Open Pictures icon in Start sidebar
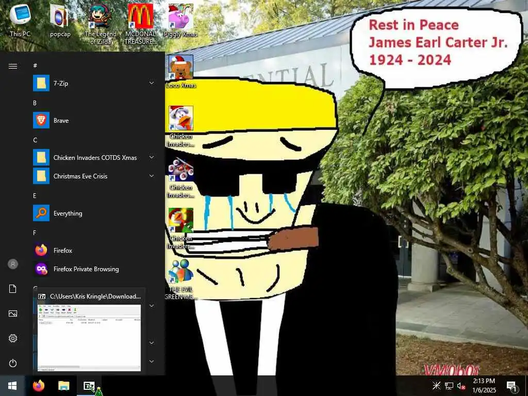The width and height of the screenshot is (528, 396). (13, 313)
